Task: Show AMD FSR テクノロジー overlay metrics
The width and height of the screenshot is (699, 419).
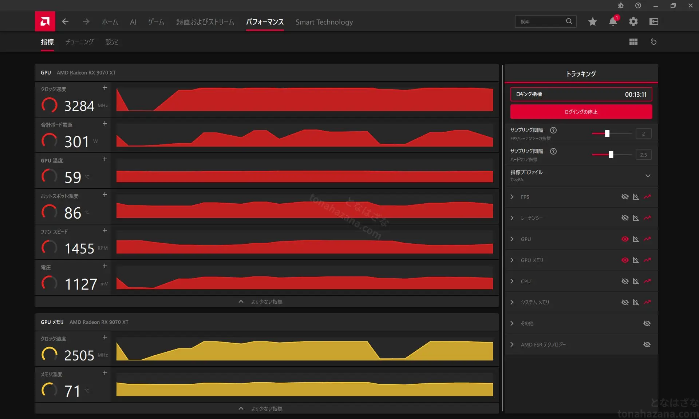Action: pyautogui.click(x=647, y=344)
